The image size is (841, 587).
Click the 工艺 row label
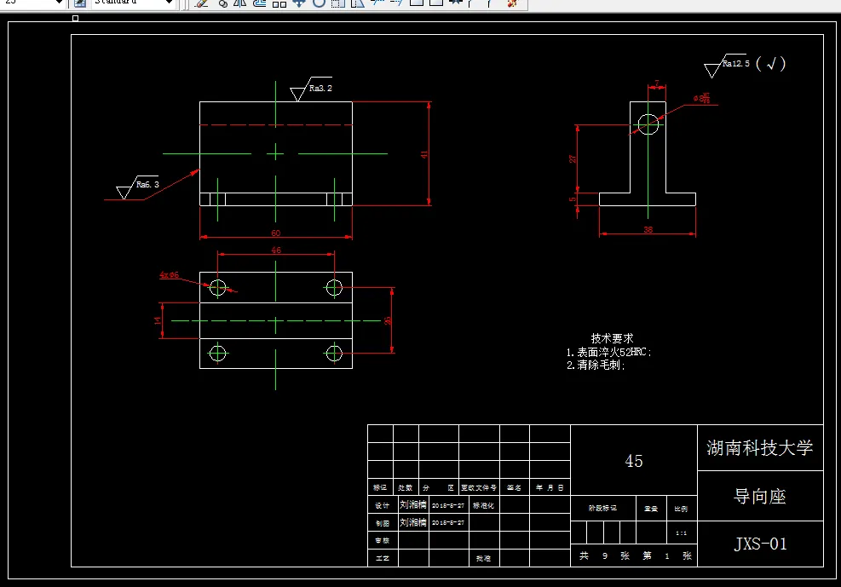(382, 558)
